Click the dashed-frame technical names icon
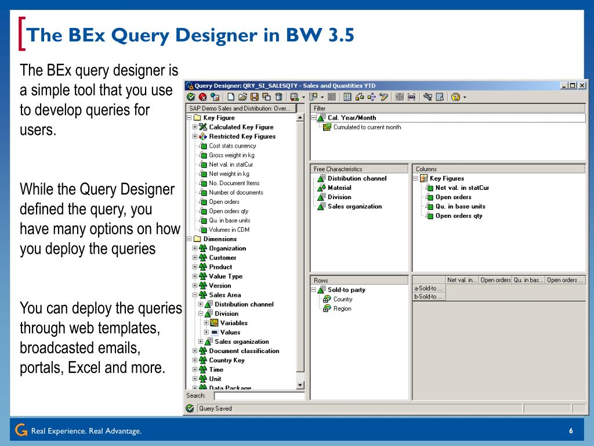Viewport: 594px width, 446px height. pos(411,97)
